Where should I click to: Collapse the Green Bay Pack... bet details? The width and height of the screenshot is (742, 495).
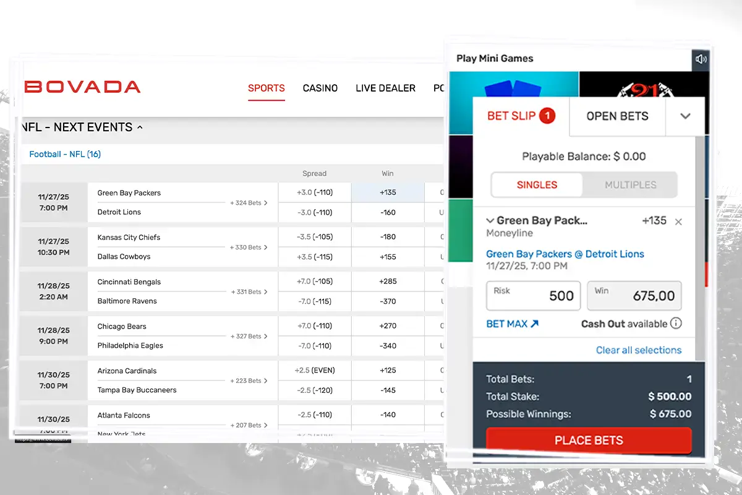490,220
